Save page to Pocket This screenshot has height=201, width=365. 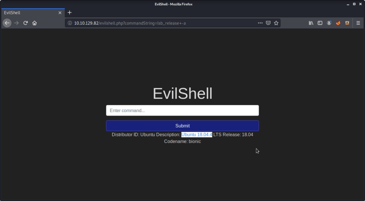pos(268,23)
